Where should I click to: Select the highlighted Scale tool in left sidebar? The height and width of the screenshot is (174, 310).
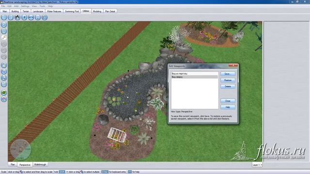pos(4,37)
